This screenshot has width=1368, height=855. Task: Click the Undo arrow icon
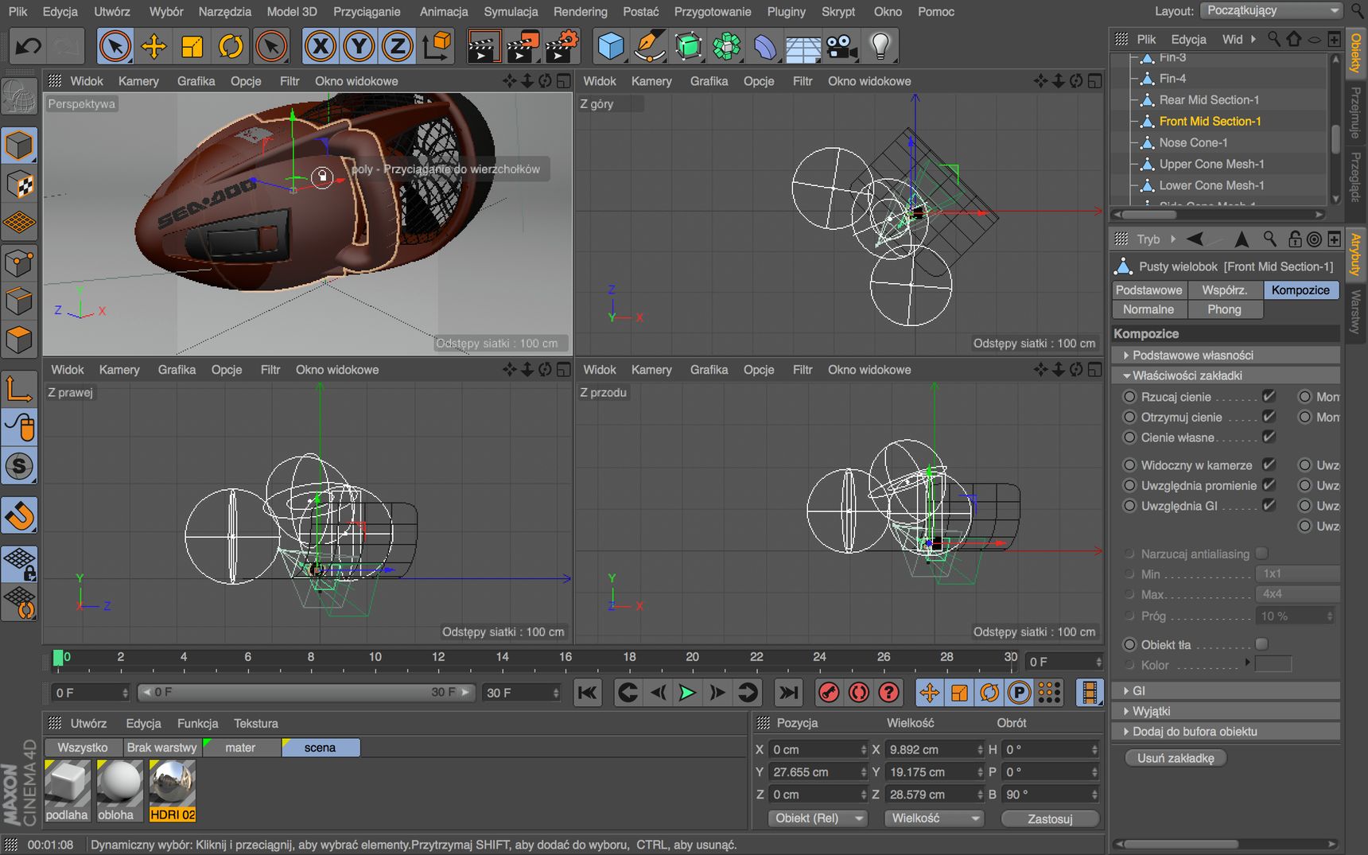pos(29,46)
